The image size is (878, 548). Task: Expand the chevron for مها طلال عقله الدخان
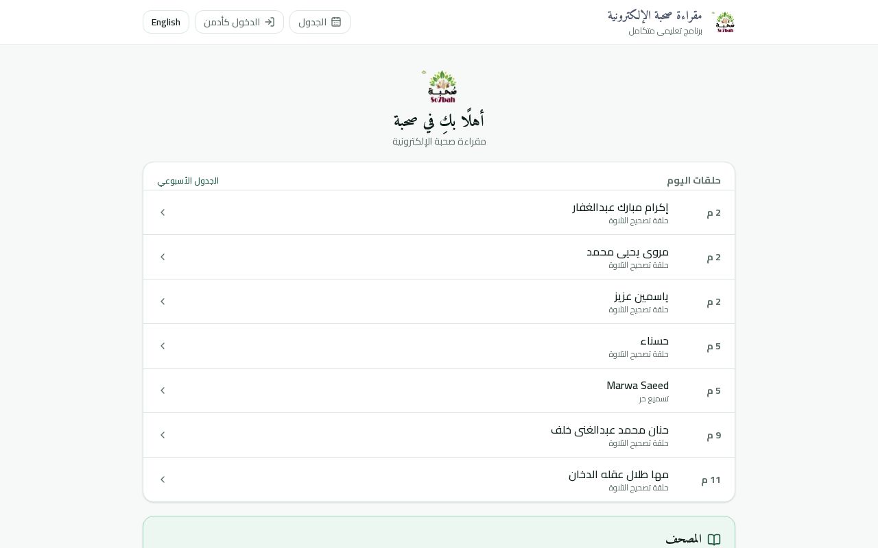pyautogui.click(x=163, y=480)
